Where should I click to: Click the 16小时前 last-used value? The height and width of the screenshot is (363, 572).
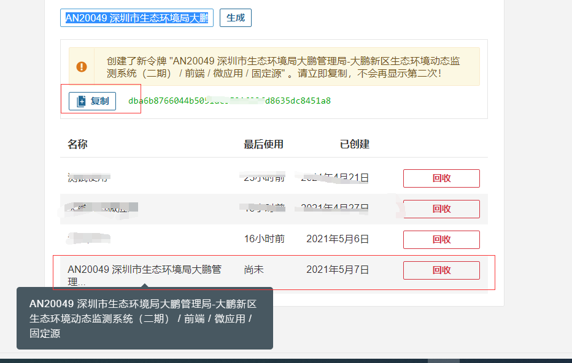264,239
